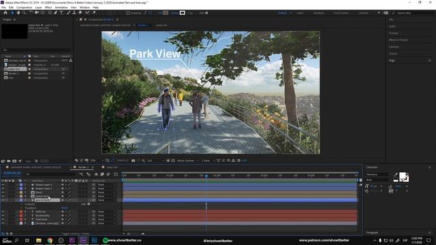Click the current time display in timeline
This screenshot has height=245, width=436.
pyautogui.click(x=12, y=173)
